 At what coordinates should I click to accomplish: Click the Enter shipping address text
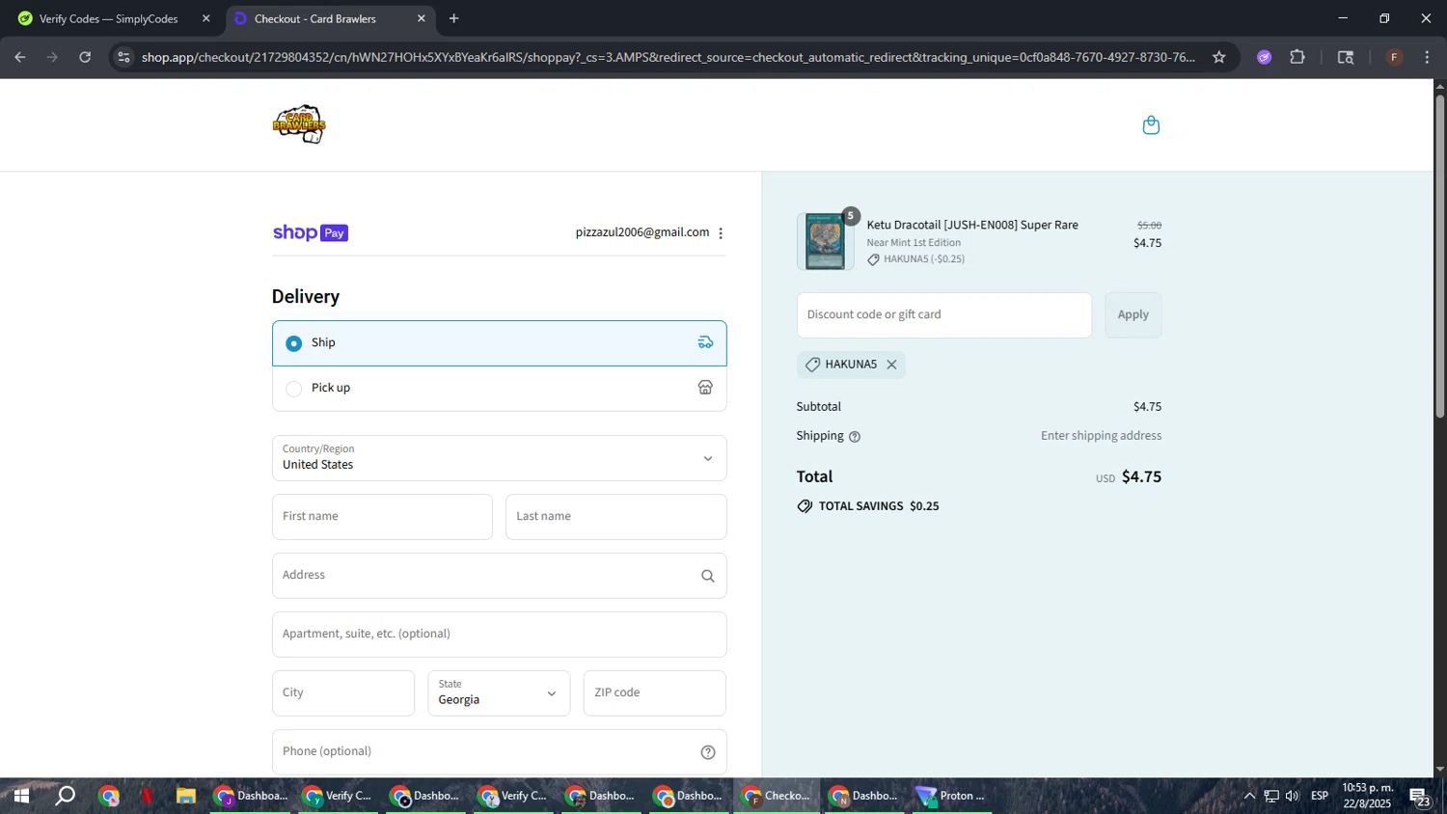[1101, 436]
